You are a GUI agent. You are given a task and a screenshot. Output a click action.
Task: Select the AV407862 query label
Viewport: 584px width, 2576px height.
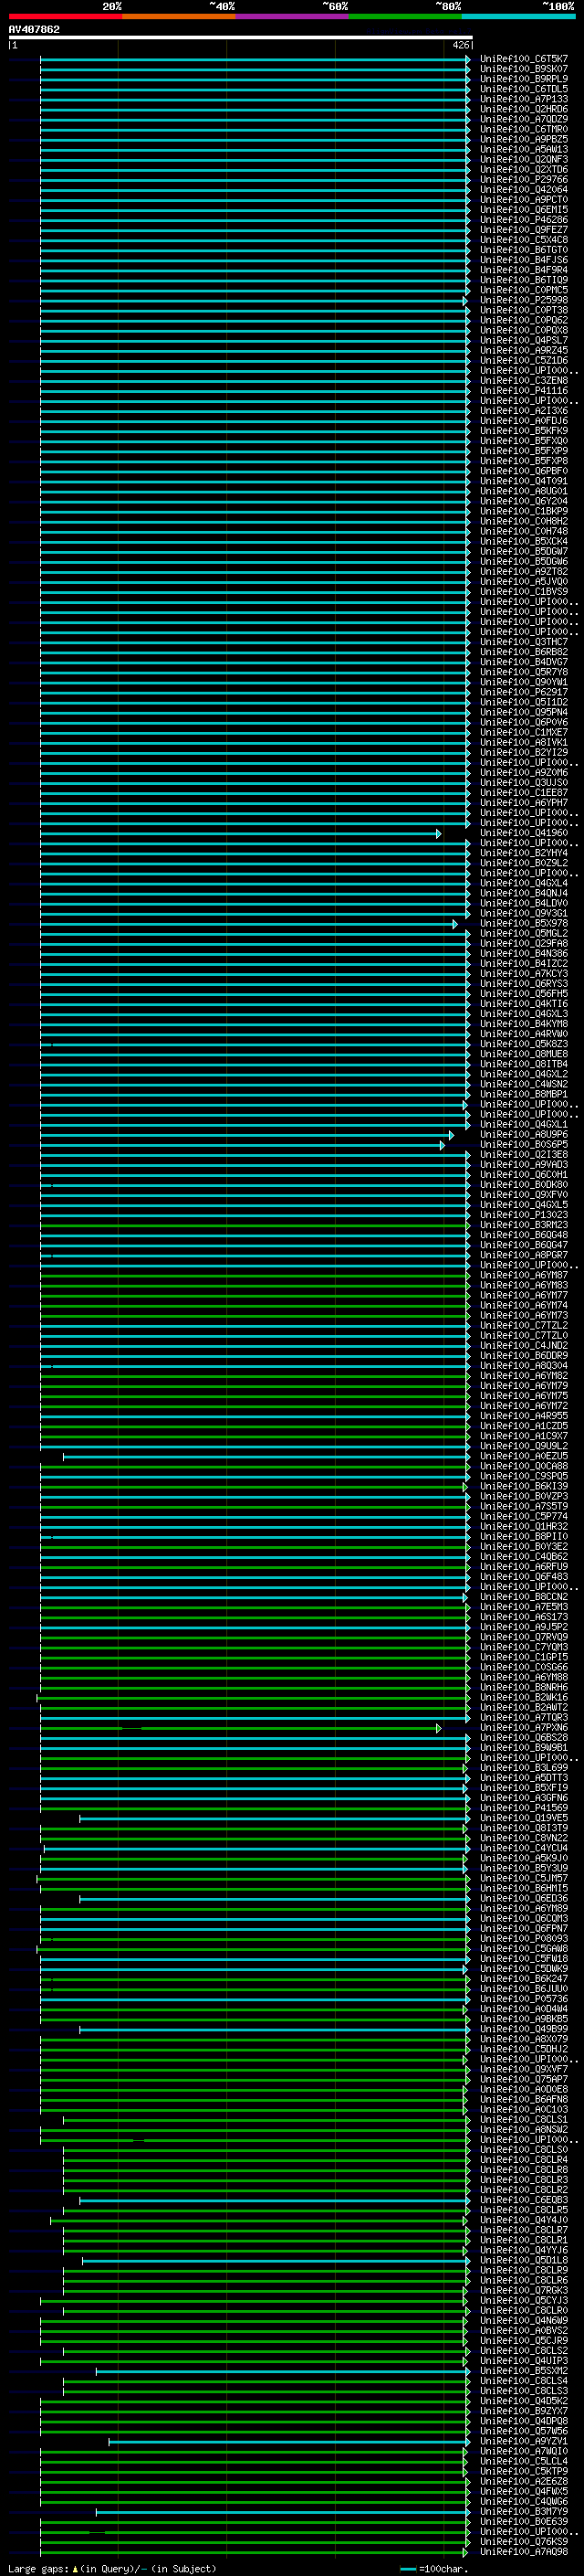click(x=34, y=29)
